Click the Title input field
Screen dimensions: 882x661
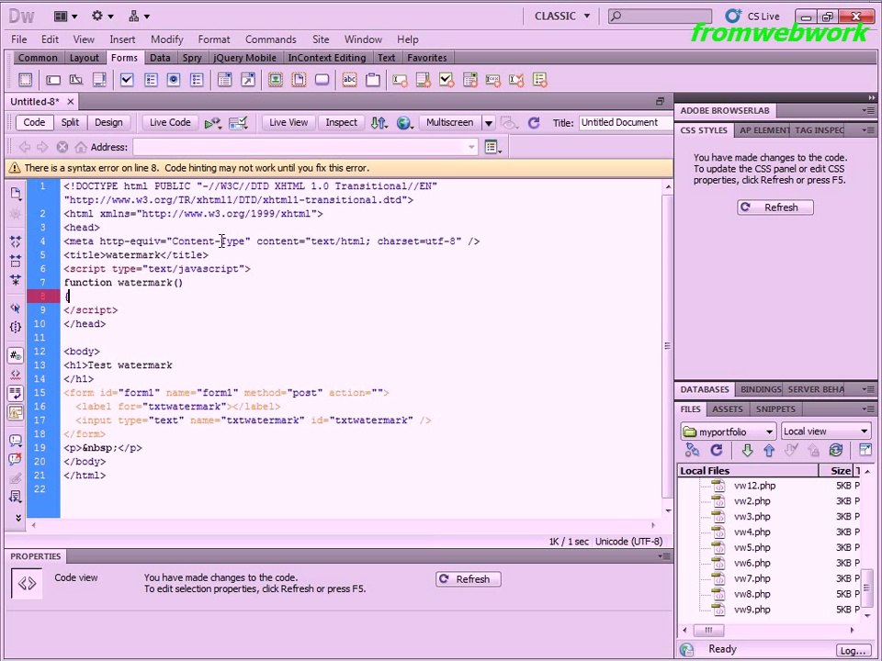point(626,122)
